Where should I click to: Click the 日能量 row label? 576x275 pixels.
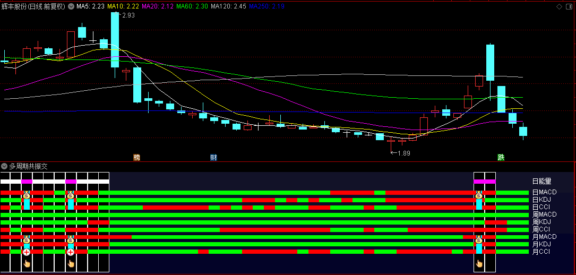tap(542, 181)
